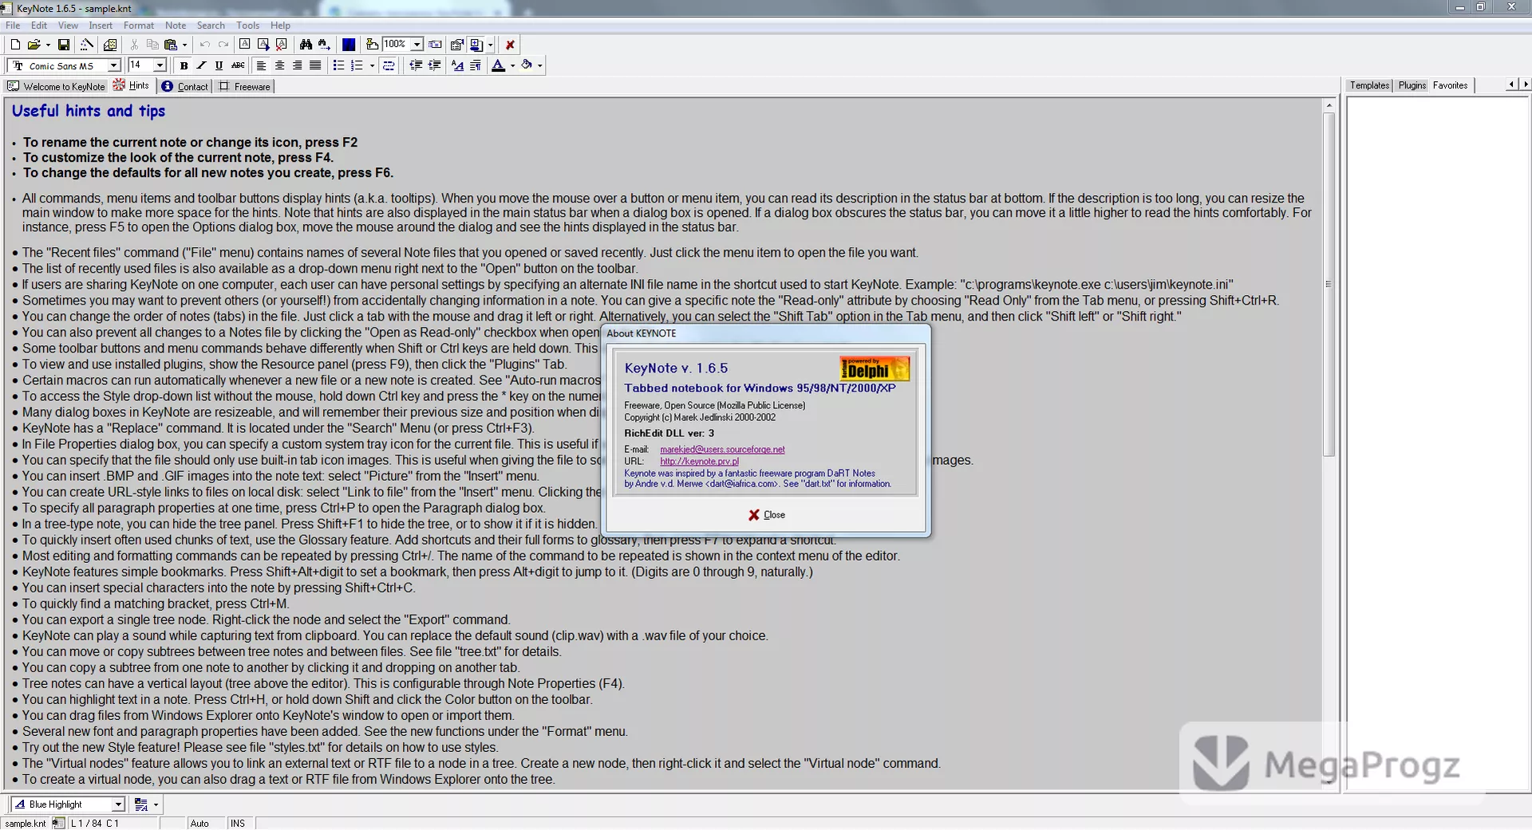Toggle the Word wrap button
This screenshot has width=1532, height=830.
tap(389, 65)
